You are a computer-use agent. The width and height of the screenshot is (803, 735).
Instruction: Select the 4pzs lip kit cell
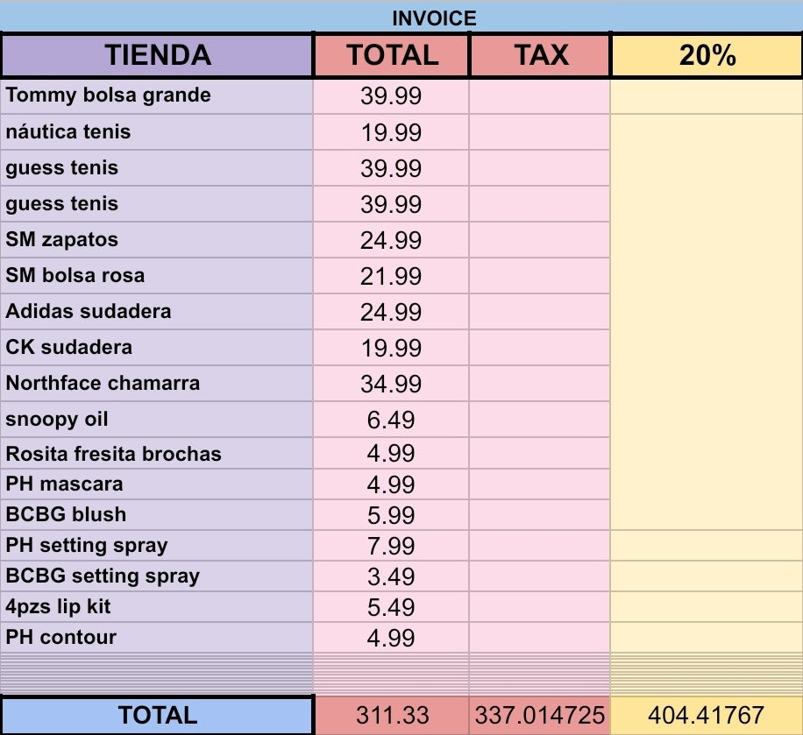[158, 607]
